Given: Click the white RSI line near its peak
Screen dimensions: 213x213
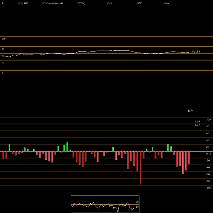Looking at the screenshot, I should pos(112,50).
